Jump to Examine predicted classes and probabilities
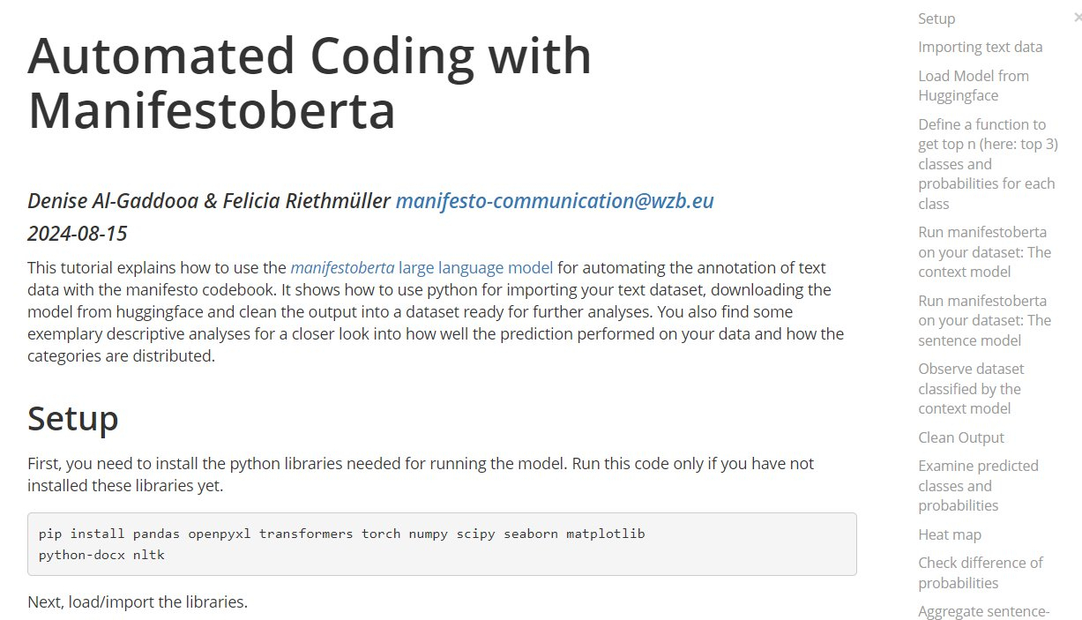Screen dimensions: 1082x620 977,485
